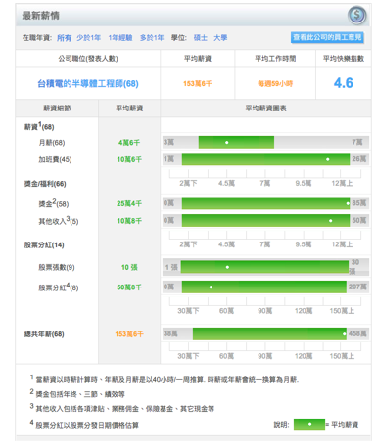
Task: Click the stock dividend 0萬–207萬 range bar
Action: coord(264,287)
